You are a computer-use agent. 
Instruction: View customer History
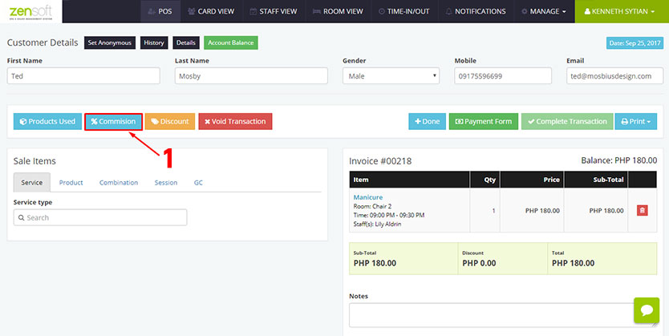click(154, 43)
